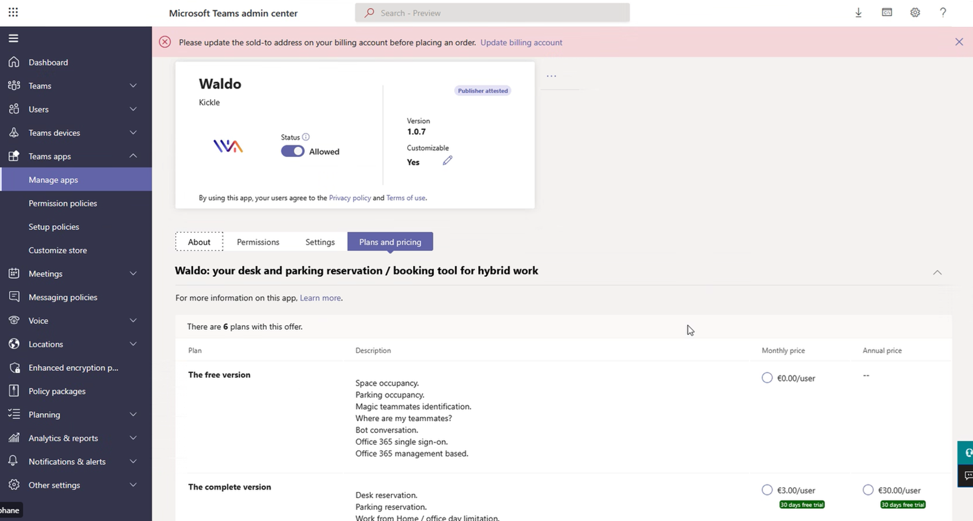Open Cloud Shell console icon

click(887, 13)
